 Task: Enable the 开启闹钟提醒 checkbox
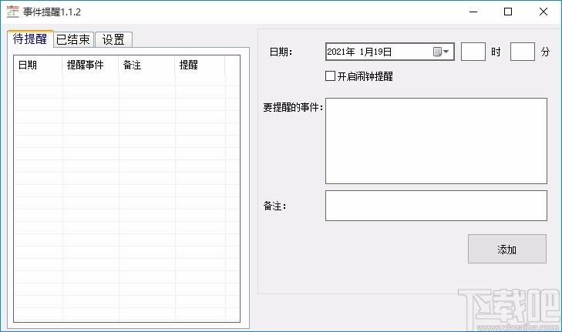coord(330,76)
